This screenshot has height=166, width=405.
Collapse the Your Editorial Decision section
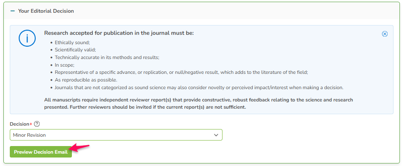13,11
